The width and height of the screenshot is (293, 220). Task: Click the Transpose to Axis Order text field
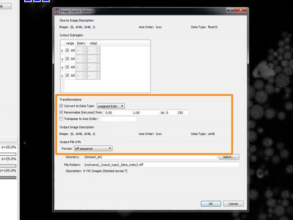click(x=119, y=119)
